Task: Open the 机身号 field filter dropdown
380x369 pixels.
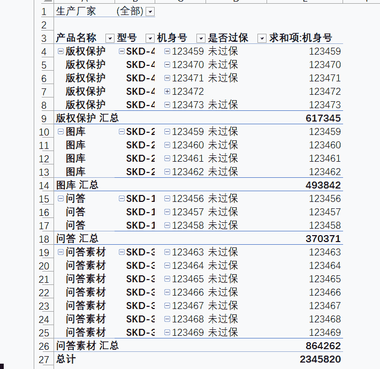Action: (201, 39)
